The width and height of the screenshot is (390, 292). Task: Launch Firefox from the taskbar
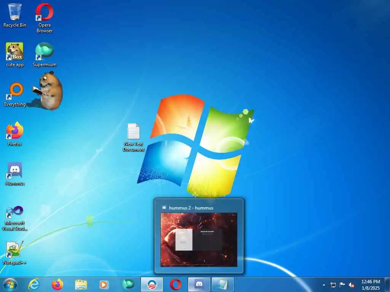coord(58,284)
